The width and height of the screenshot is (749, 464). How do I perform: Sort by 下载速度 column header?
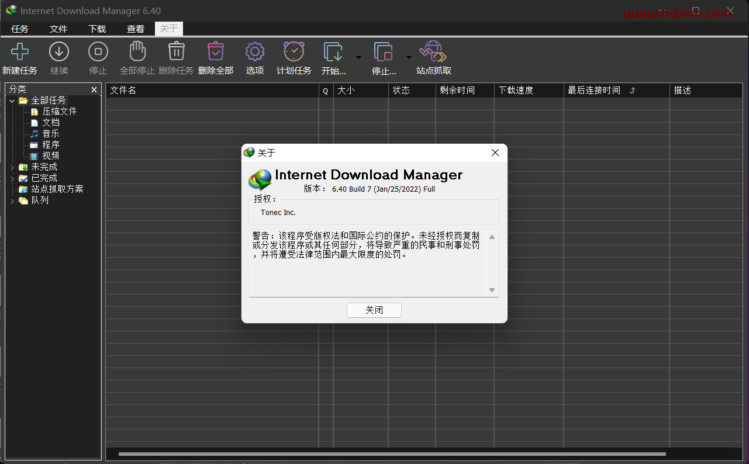[529, 90]
